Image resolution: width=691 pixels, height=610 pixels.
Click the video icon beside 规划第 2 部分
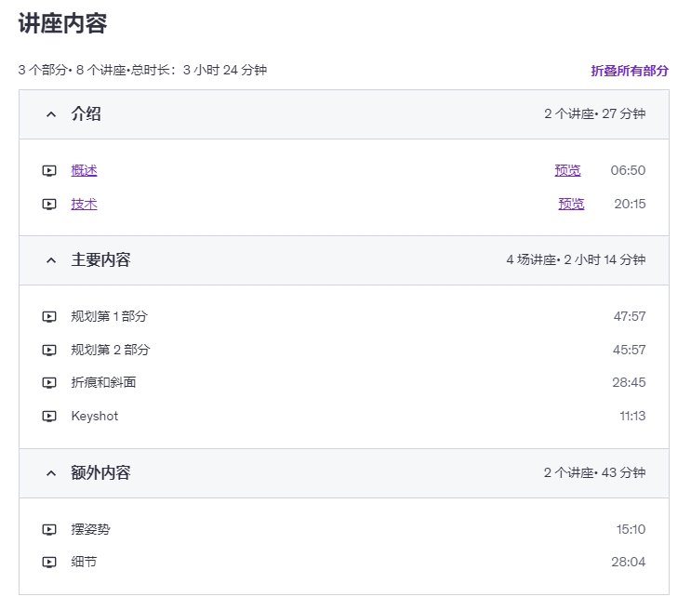[x=49, y=350]
